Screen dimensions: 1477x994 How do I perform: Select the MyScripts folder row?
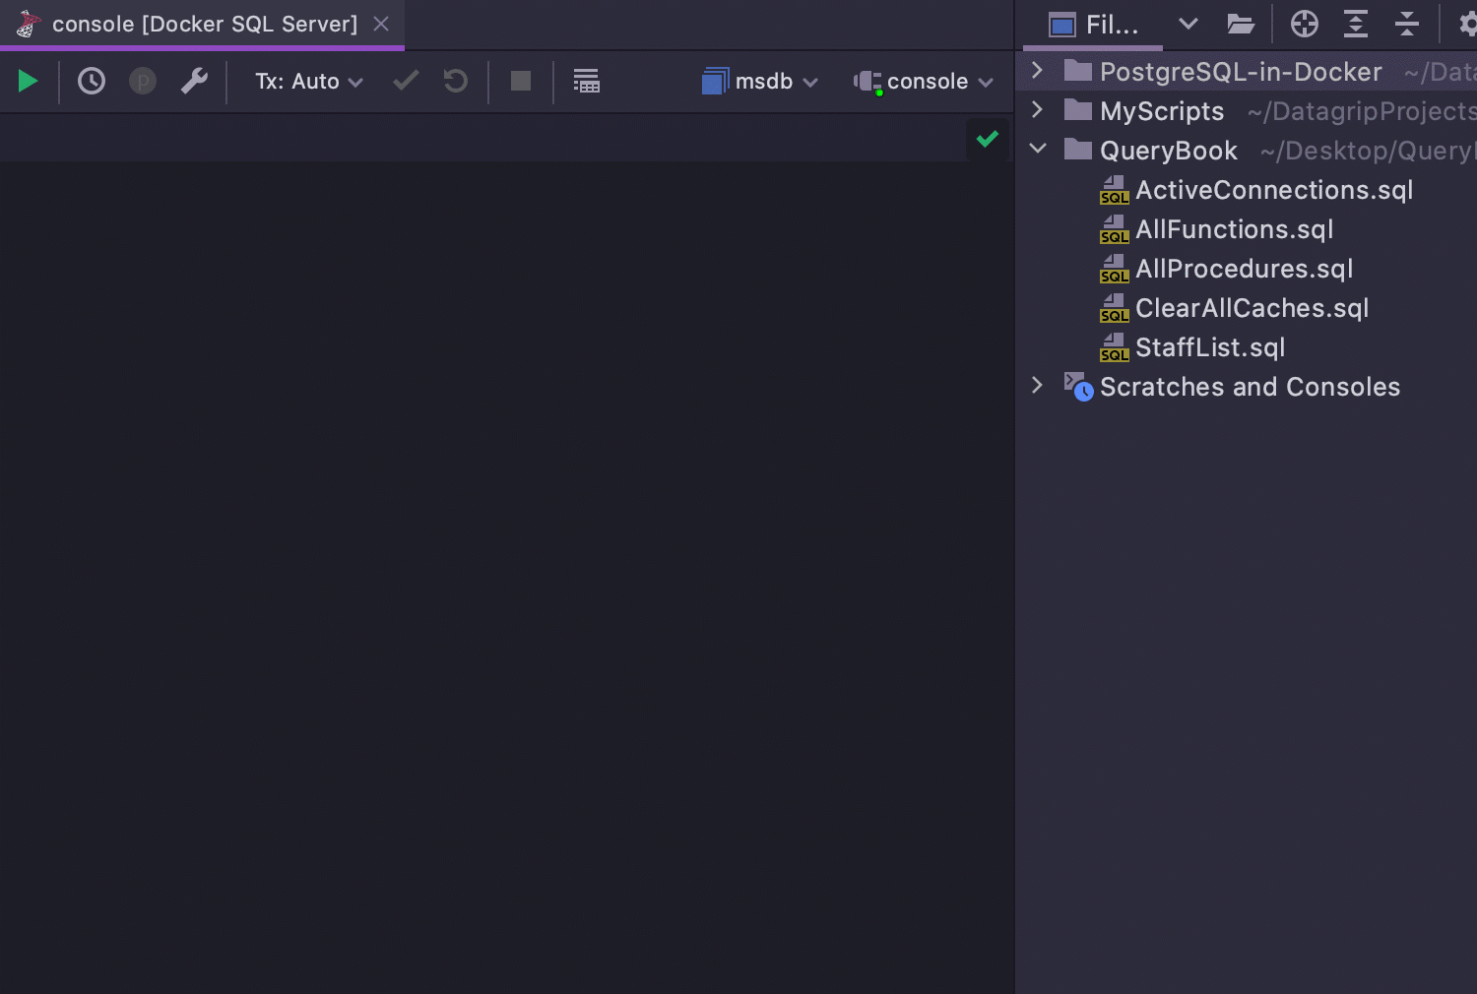pyautogui.click(x=1247, y=111)
